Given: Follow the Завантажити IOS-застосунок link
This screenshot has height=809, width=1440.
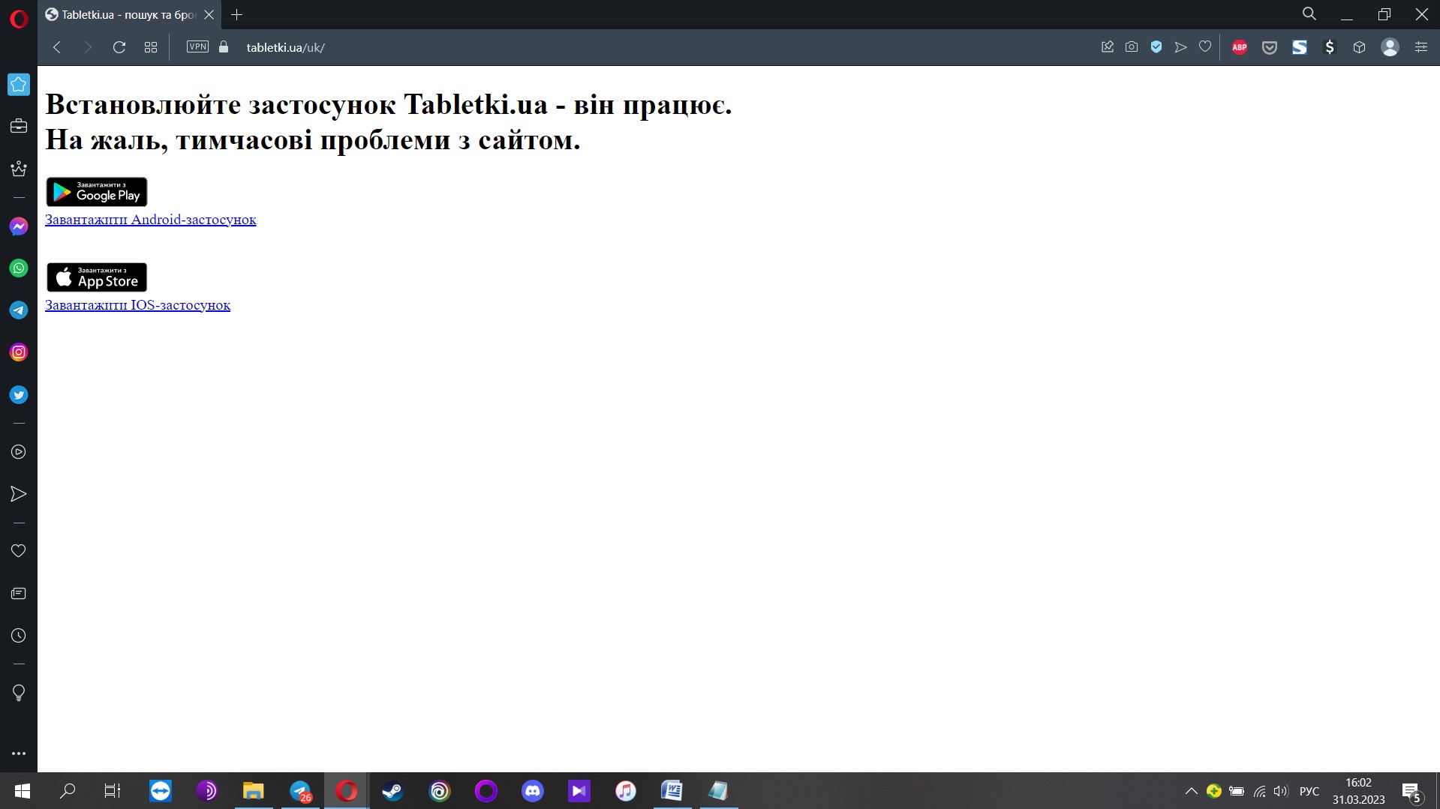Looking at the screenshot, I should point(137,305).
